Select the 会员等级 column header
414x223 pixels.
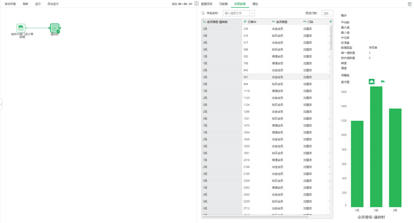(286, 22)
